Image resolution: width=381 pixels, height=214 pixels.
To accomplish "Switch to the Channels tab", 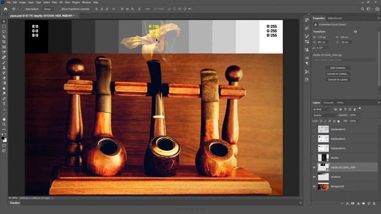I will pos(328,103).
